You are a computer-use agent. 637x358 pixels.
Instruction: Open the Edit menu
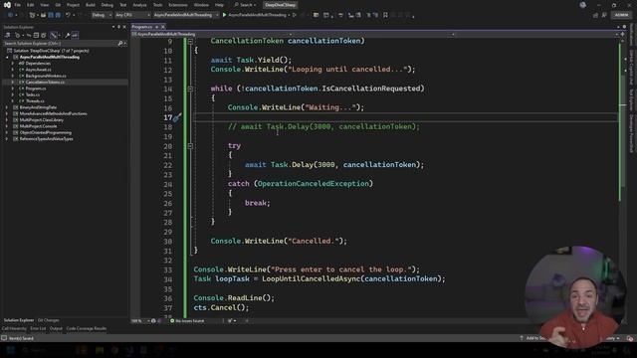(x=31, y=5)
